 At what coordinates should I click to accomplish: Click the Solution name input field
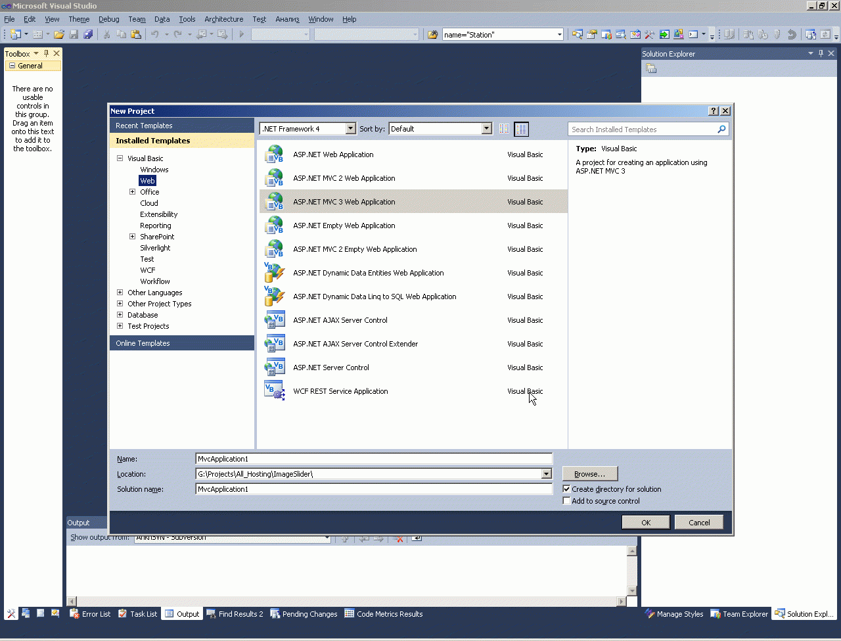click(374, 489)
